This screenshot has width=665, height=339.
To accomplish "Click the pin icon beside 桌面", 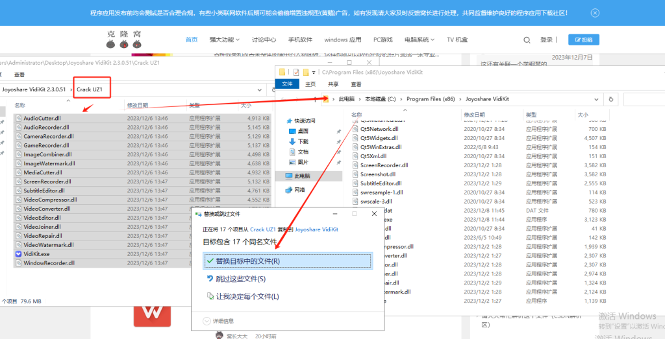I will 338,131.
